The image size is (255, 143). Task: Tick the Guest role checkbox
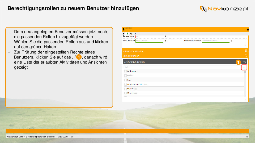125,80
